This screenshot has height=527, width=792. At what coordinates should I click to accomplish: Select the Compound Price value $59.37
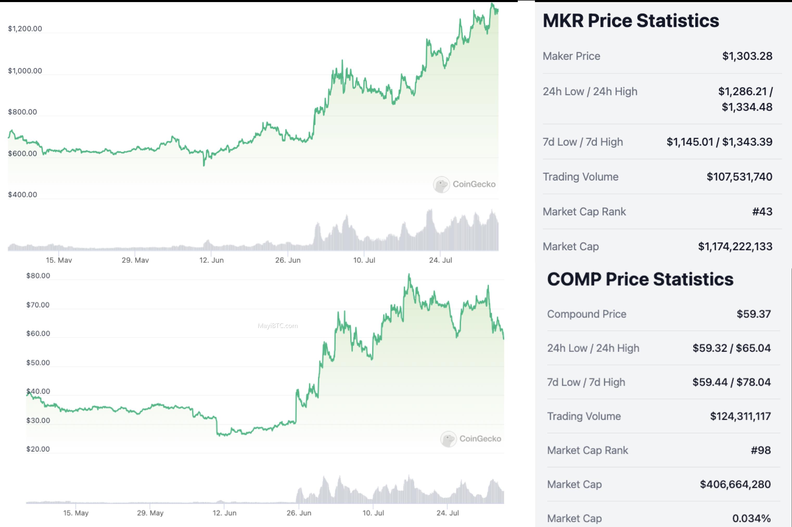point(754,314)
